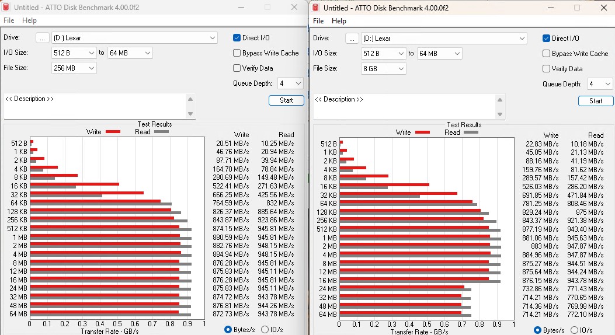Open File menu in right window
Image resolution: width=615 pixels, height=335 pixels.
pyautogui.click(x=318, y=21)
